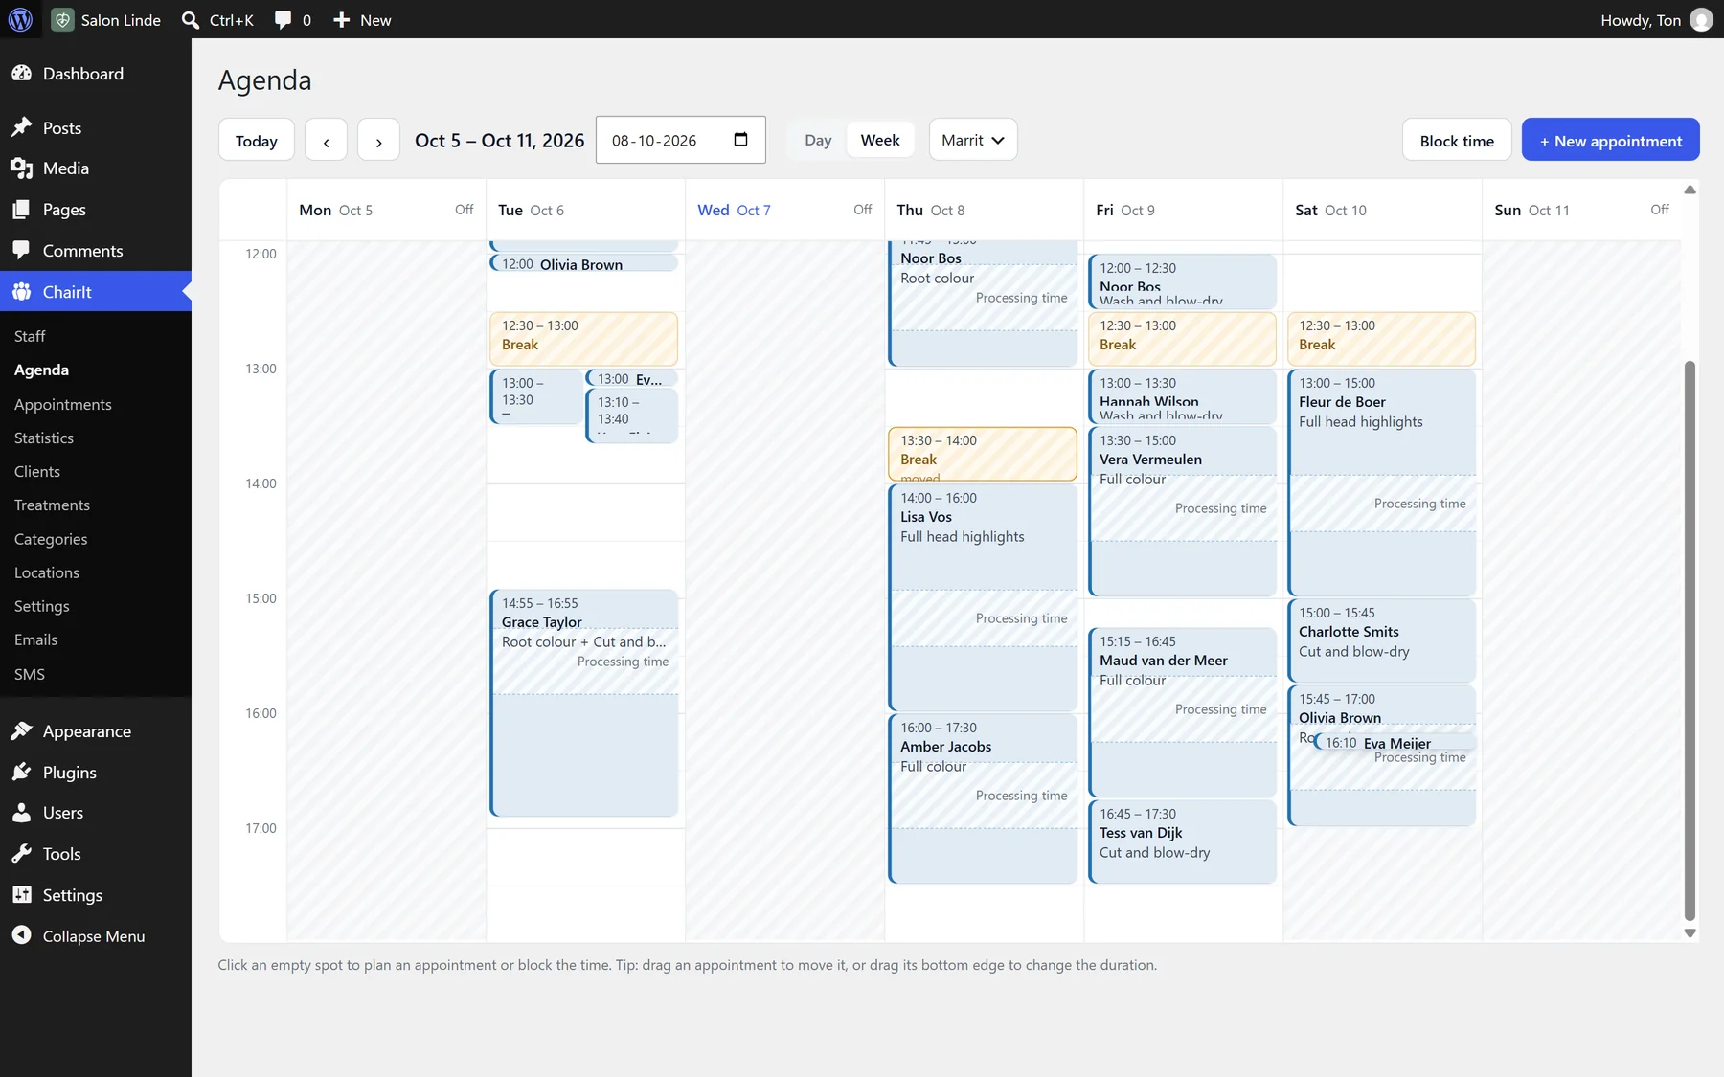This screenshot has height=1077, width=1724.
Task: Click the Settings sliders icon in sidebar
Action: [x=22, y=894]
